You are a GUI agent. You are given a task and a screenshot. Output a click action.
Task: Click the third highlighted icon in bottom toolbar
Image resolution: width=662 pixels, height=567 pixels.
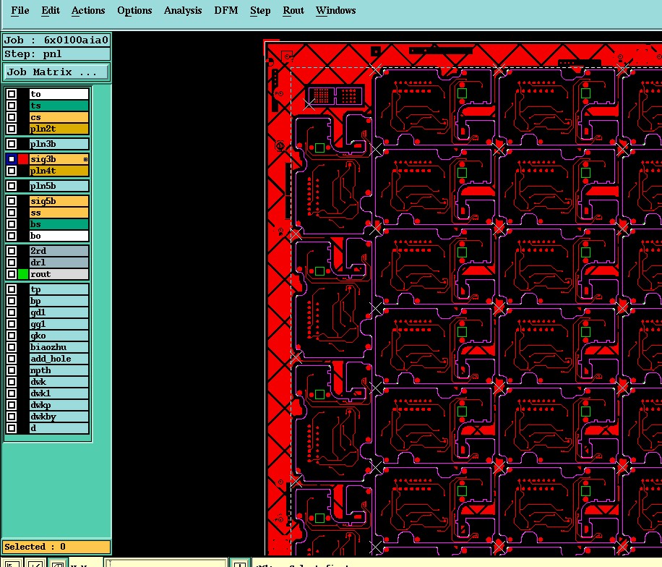click(x=57, y=563)
